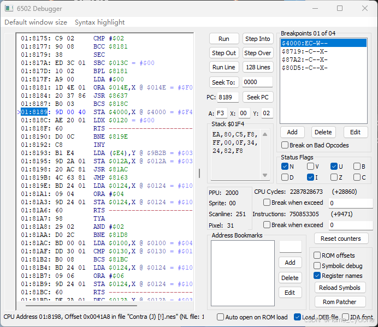Focus the Seek To address field
Viewport: 378px width, 327px height.
point(257,82)
